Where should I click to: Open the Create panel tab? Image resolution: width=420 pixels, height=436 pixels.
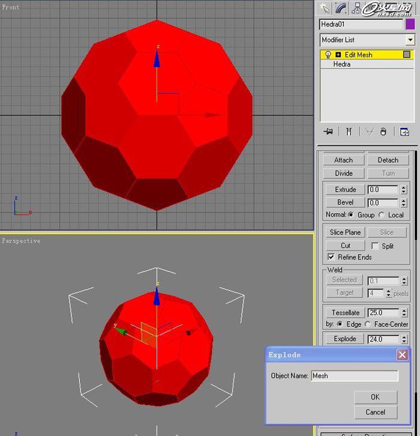[x=325, y=8]
